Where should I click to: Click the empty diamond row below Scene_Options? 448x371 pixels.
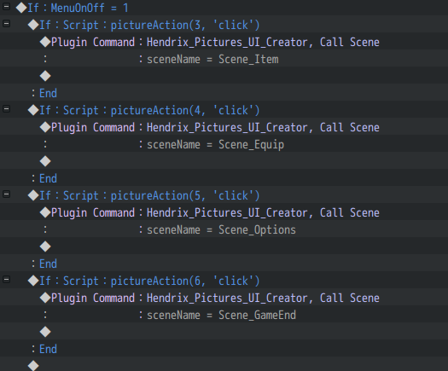(x=224, y=246)
